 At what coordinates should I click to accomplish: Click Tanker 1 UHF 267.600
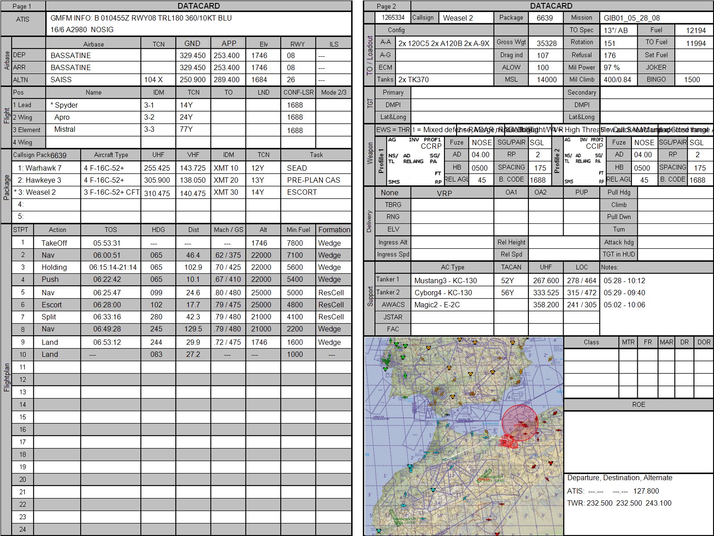click(546, 281)
